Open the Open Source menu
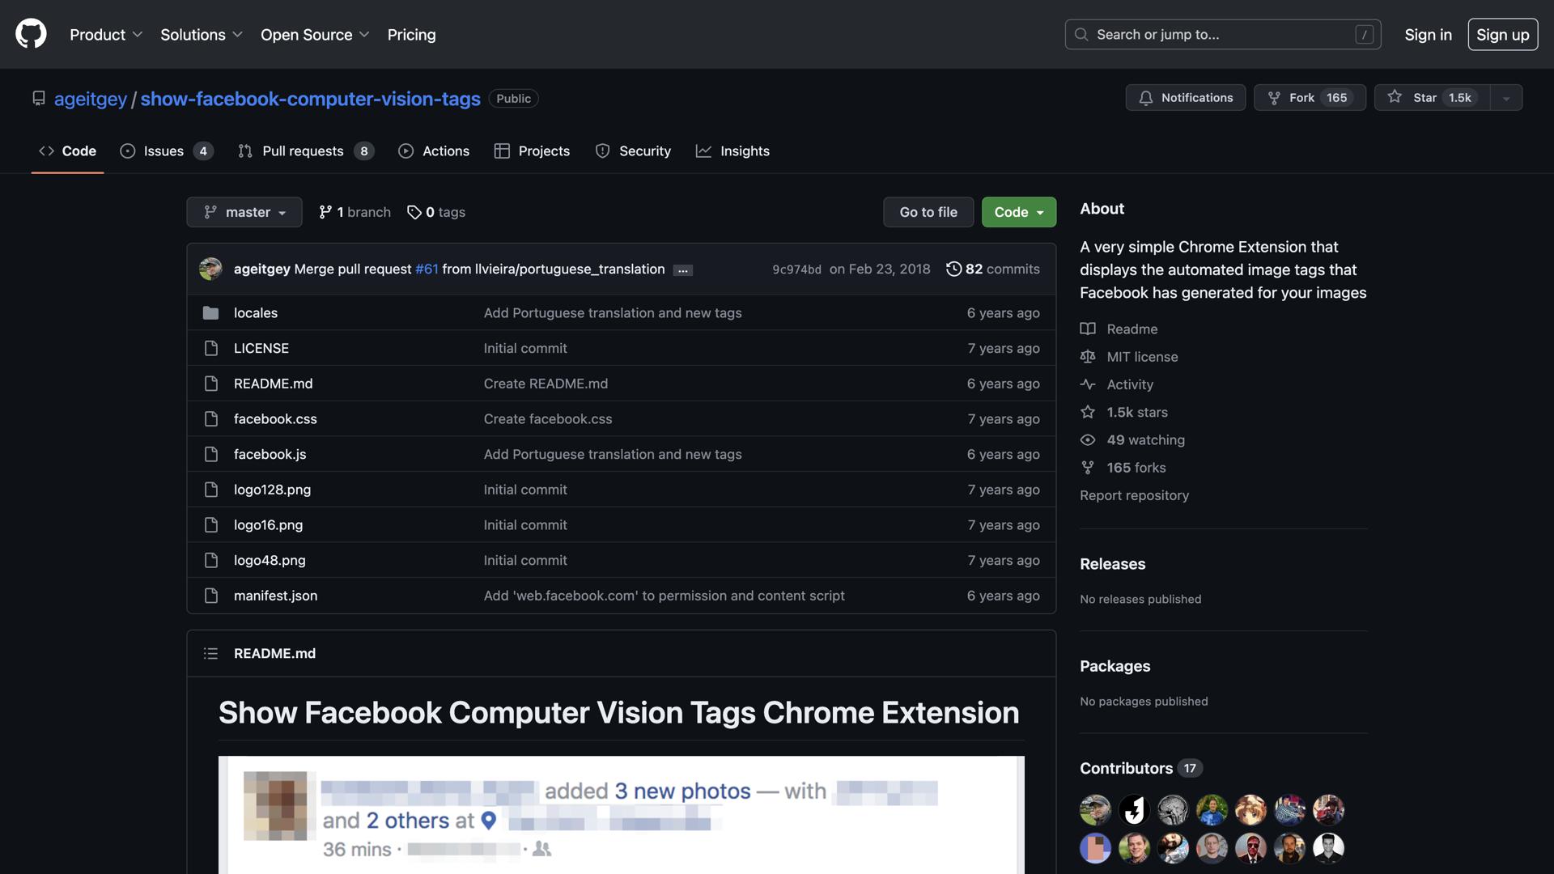The image size is (1554, 874). tap(314, 34)
